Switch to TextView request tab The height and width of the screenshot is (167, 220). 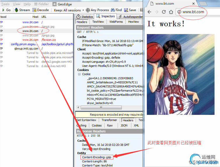click(98, 22)
